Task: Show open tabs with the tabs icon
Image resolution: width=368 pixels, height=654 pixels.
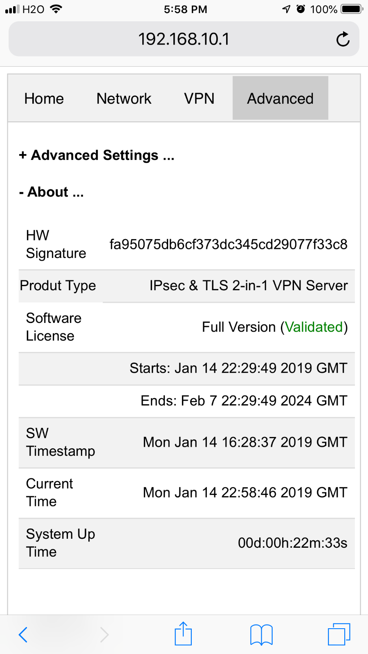Action: coord(339,634)
